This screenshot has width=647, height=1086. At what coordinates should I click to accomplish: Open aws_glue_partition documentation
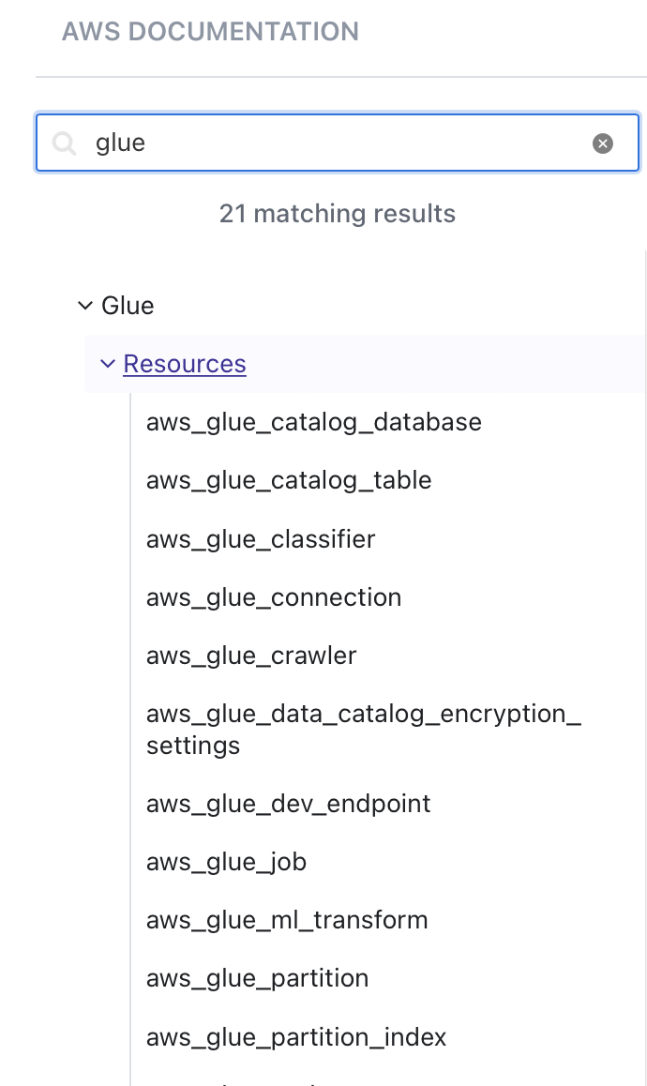coord(258,979)
